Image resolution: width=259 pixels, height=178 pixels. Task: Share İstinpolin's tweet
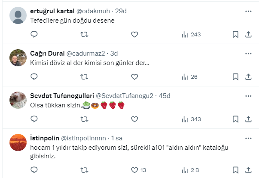click(x=248, y=169)
